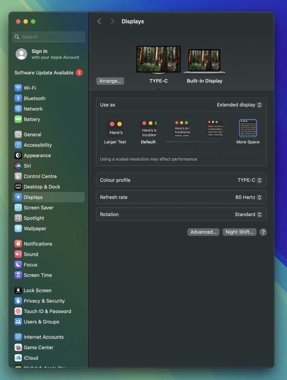This screenshot has height=380, width=287.
Task: Select the Larger Text resolution option
Action: (115, 132)
